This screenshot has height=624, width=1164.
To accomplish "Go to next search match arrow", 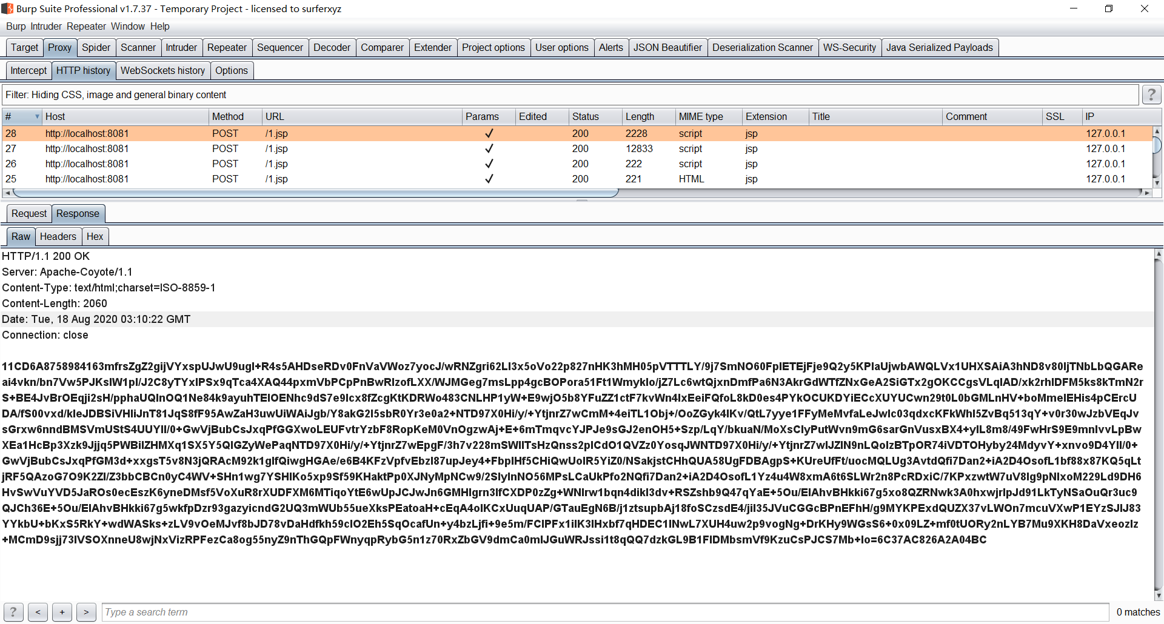I will pos(86,612).
